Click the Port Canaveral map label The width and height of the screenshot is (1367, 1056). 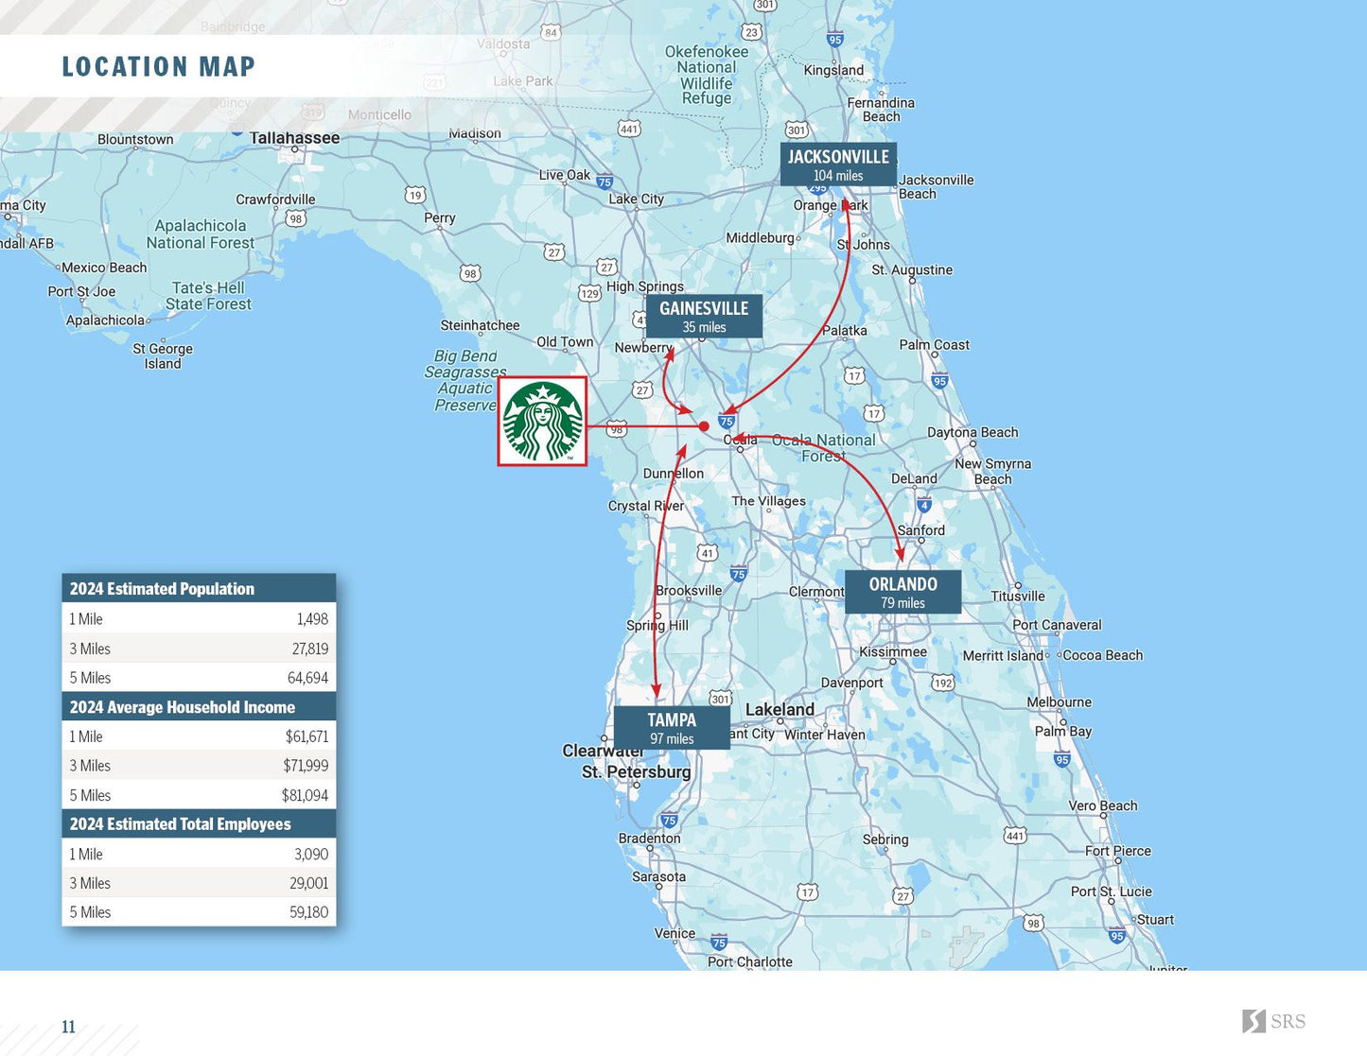pos(1057,625)
